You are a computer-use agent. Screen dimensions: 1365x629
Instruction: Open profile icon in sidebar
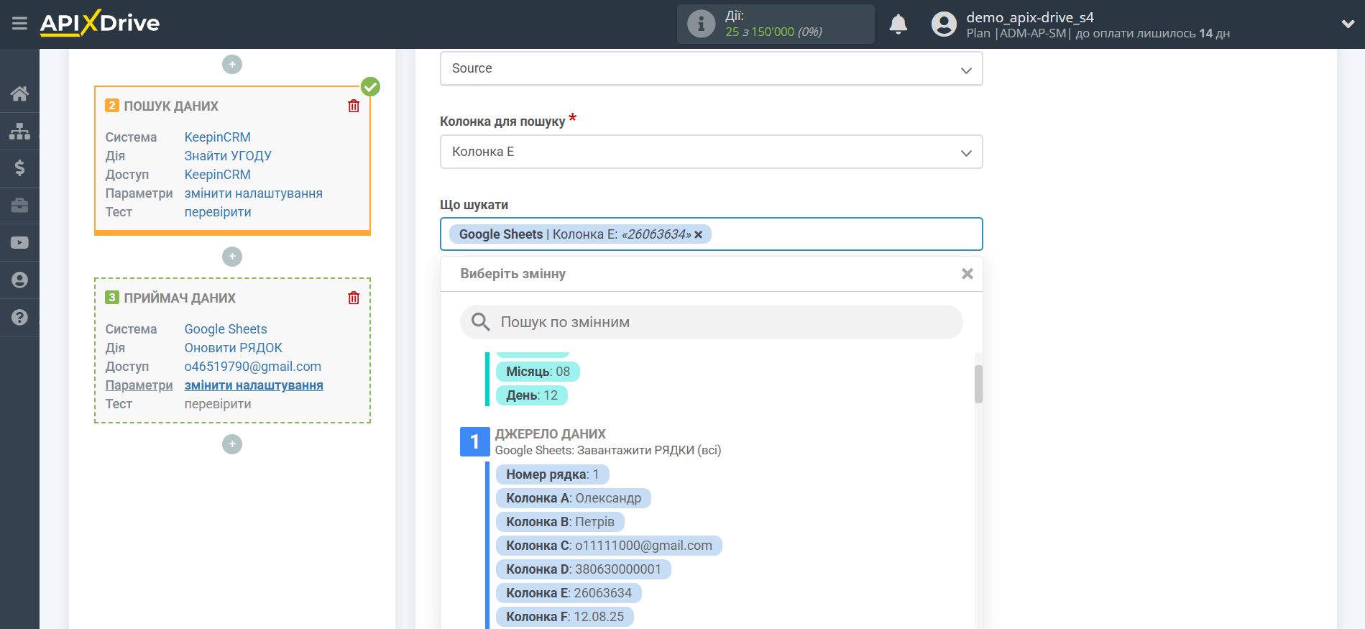pos(19,280)
